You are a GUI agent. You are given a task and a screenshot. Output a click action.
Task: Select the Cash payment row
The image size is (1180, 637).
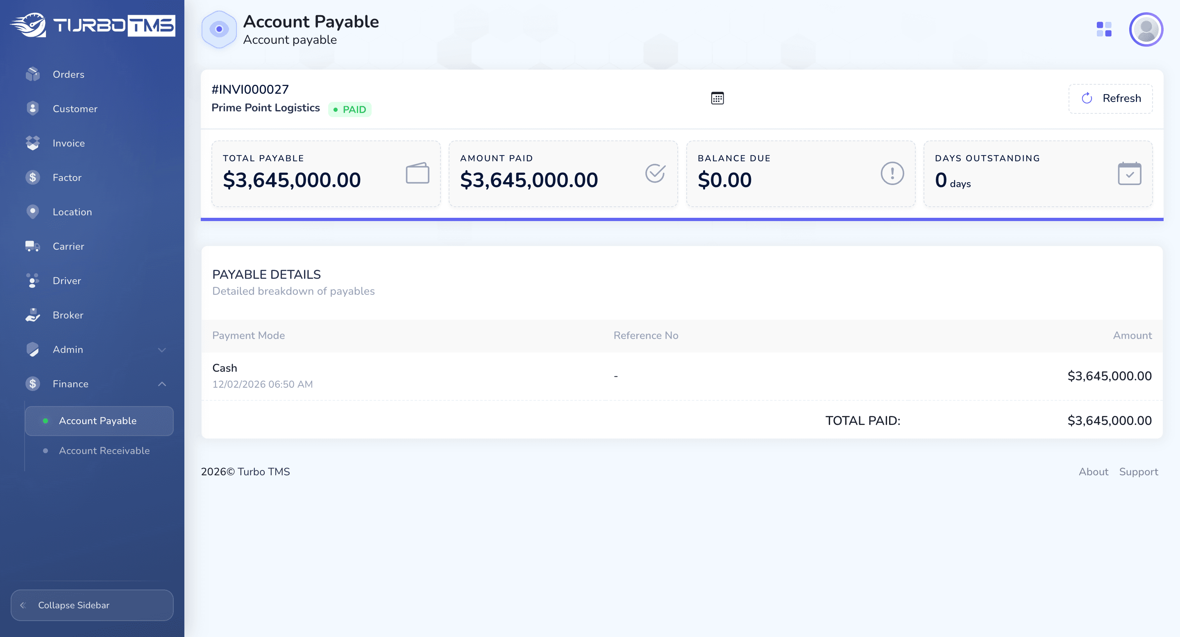682,376
